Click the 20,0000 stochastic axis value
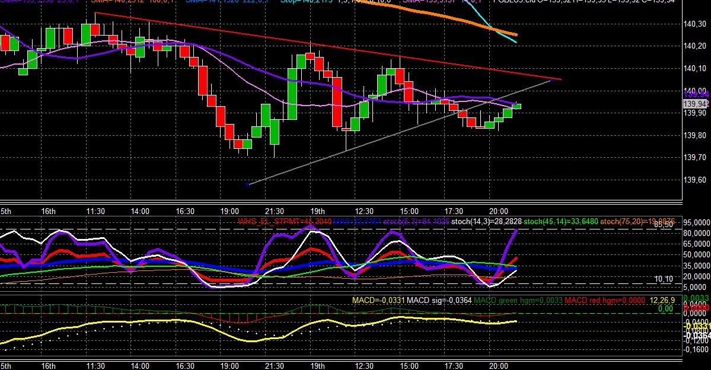 697,276
